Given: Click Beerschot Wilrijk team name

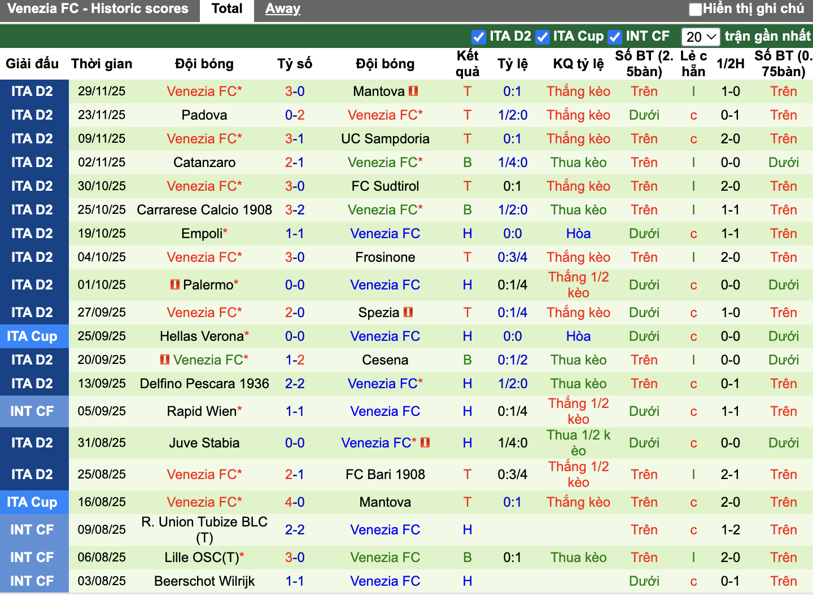Looking at the screenshot, I should (x=204, y=581).
